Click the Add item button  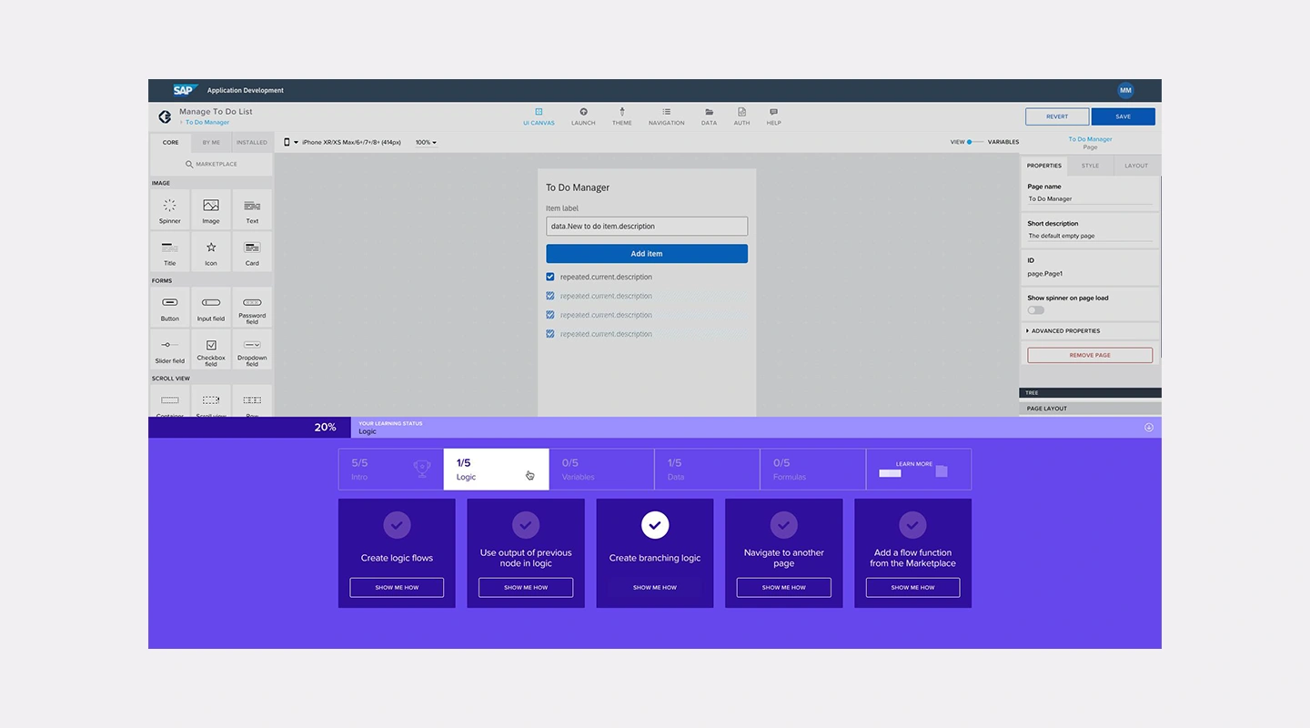[x=647, y=254]
